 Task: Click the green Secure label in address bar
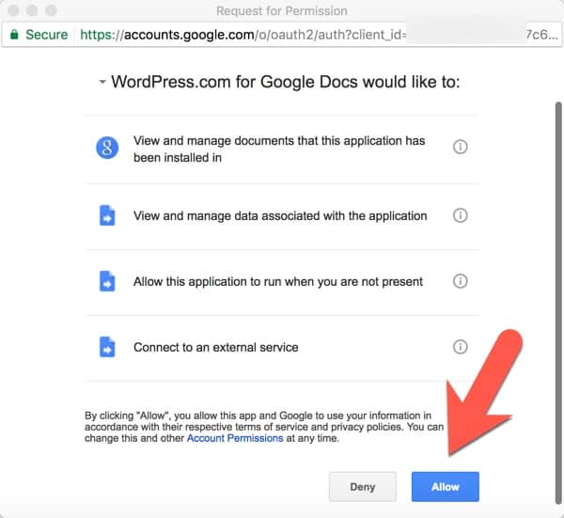tap(46, 35)
